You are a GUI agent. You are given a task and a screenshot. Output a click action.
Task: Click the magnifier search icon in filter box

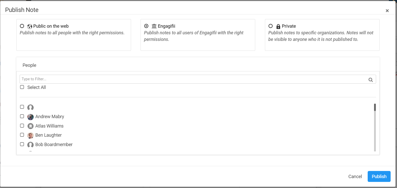pyautogui.click(x=371, y=80)
